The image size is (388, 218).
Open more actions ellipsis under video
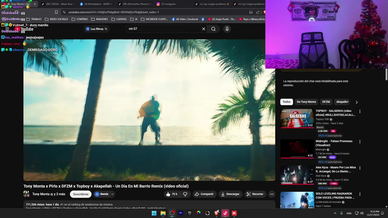point(272,194)
